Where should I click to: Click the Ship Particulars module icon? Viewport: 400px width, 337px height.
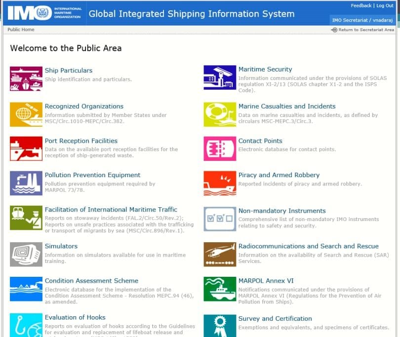tap(26, 78)
